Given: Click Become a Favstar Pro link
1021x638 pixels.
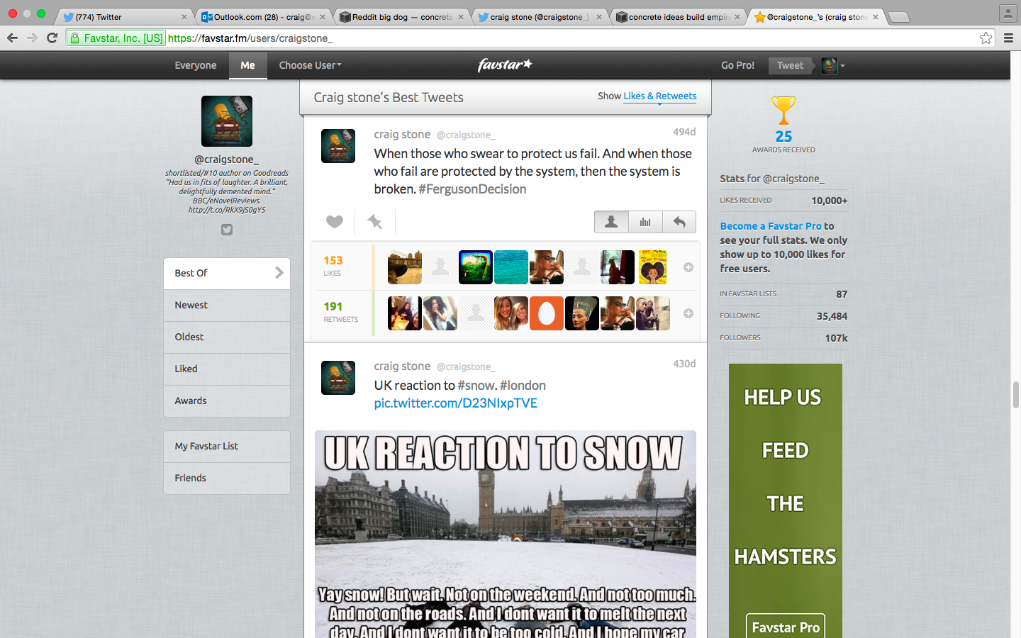Looking at the screenshot, I should click(x=771, y=226).
